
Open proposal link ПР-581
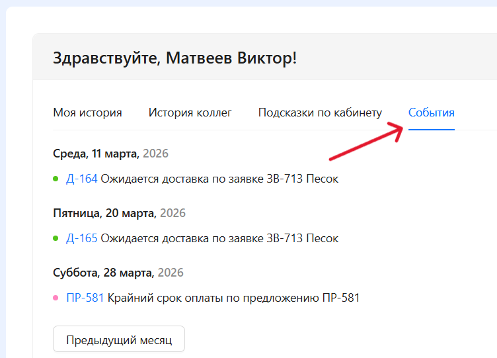[85, 298]
